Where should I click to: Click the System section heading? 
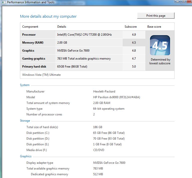pyautogui.click(x=25, y=85)
